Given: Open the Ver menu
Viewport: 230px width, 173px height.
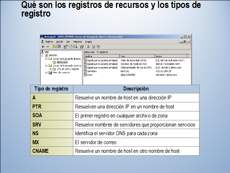Looking at the screenshot, I should pyautogui.click(x=68, y=42).
